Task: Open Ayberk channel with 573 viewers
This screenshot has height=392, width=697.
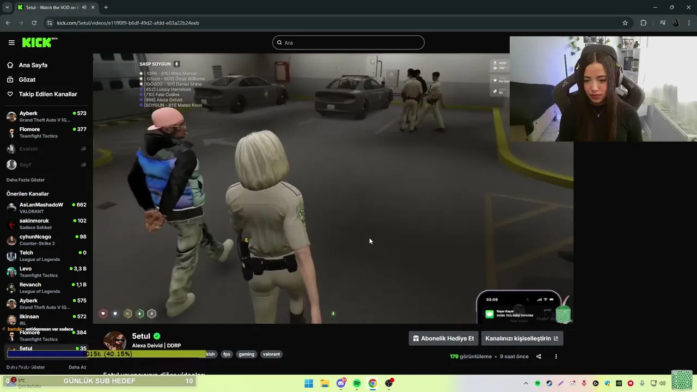Action: [46, 117]
